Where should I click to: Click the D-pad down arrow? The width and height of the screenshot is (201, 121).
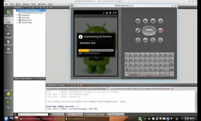(149, 34)
